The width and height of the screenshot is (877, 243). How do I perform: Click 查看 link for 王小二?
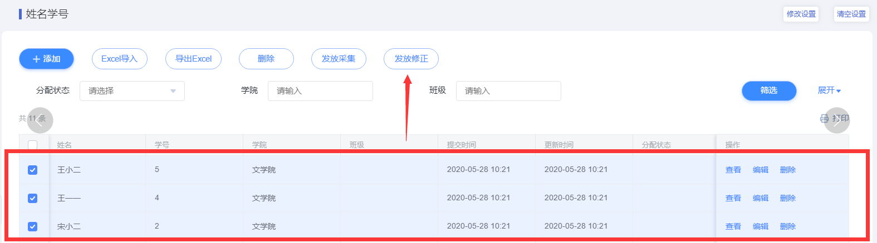pyautogui.click(x=733, y=170)
